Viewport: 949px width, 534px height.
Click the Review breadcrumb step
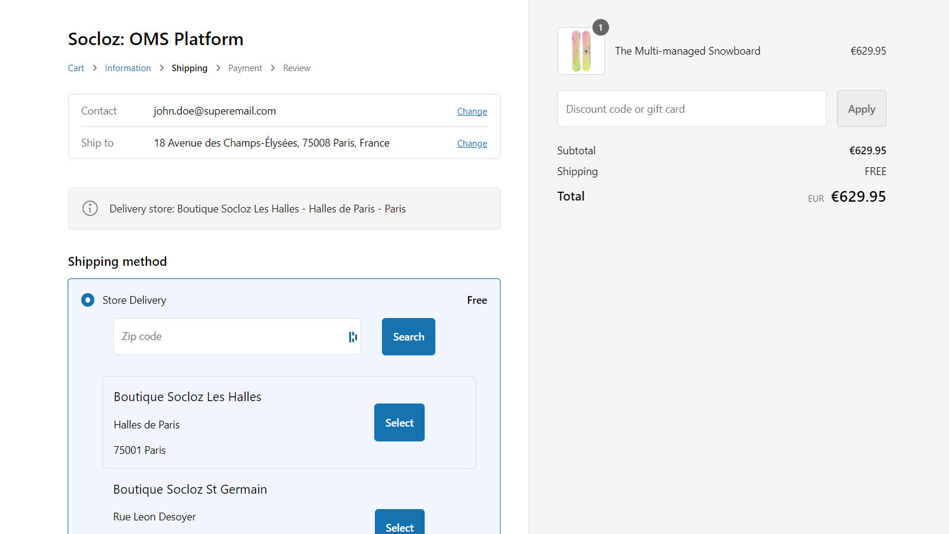297,68
